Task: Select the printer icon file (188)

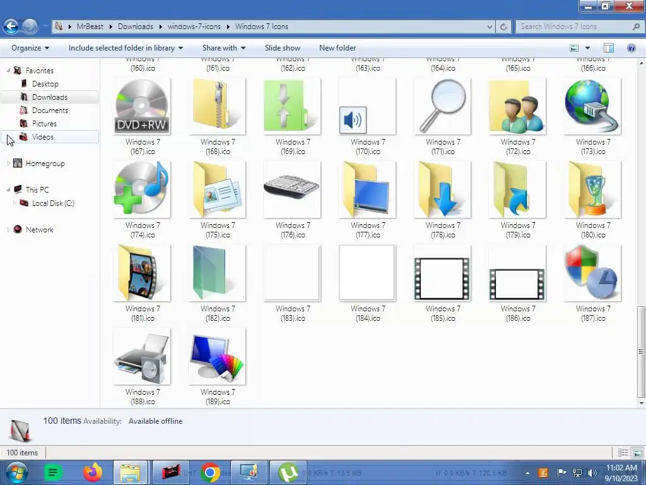Action: coord(142,356)
